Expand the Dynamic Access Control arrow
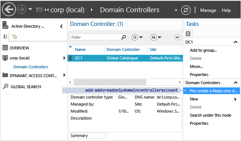The image size is (241, 141). point(64,75)
